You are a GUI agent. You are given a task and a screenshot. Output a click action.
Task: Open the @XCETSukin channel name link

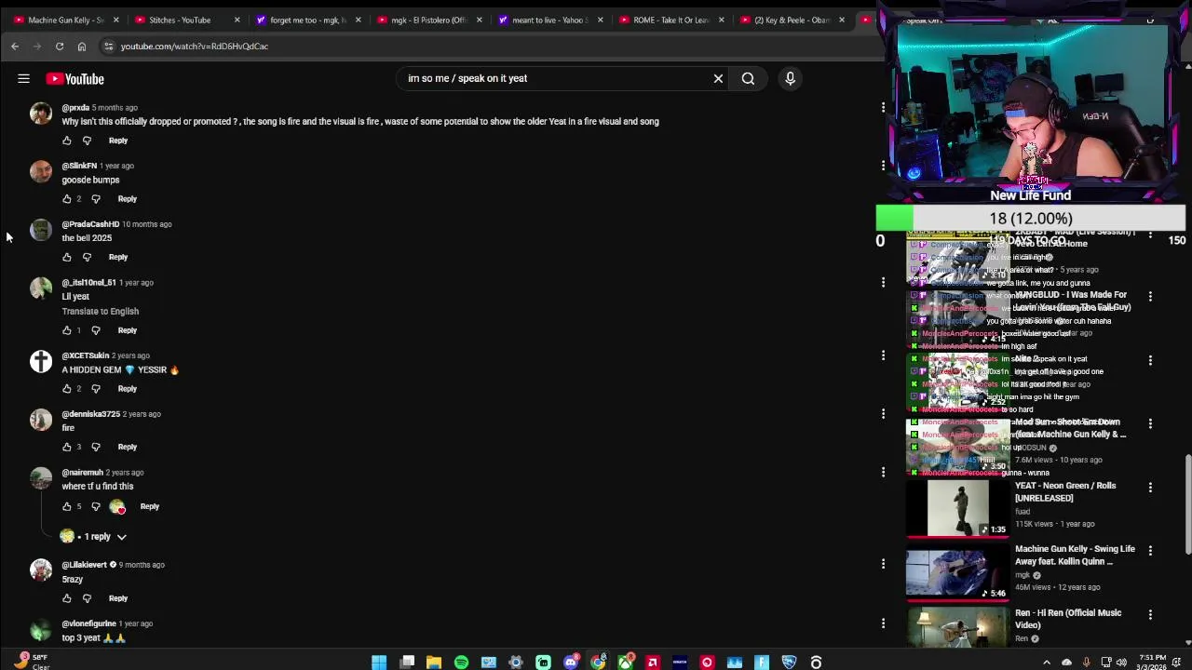86,355
